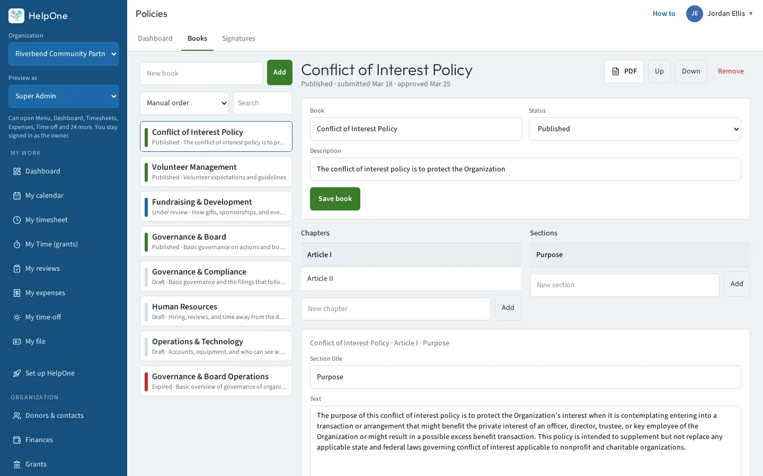Expand the Organization selector dropdown
Viewport: 763px width, 476px height.
64,54
